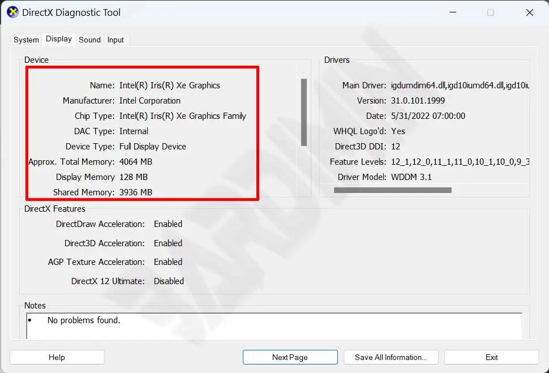Switch to the System tab
This screenshot has width=549, height=373.
click(x=26, y=40)
